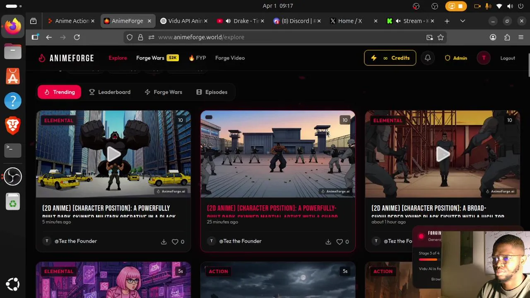530x298 pixels.
Task: Open Firefox from the Ubuntu dock
Action: 13,26
